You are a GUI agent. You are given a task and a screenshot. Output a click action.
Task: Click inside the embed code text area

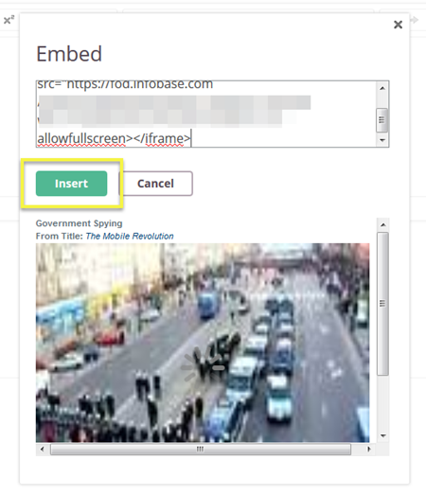(x=206, y=114)
